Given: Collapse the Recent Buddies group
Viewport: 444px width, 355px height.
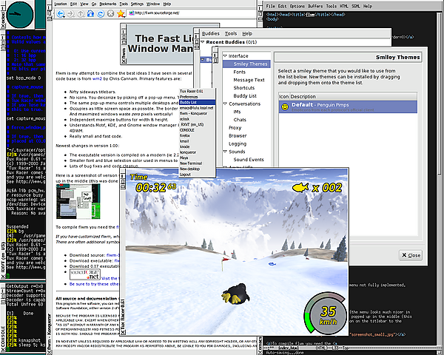Looking at the screenshot, I should tap(203, 42).
